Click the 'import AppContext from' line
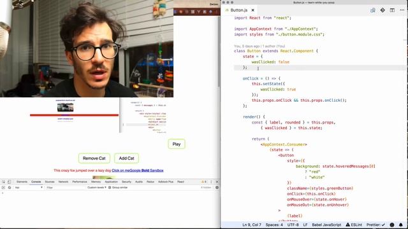Image resolution: width=408 pixels, height=229 pixels. pyautogui.click(x=276, y=29)
